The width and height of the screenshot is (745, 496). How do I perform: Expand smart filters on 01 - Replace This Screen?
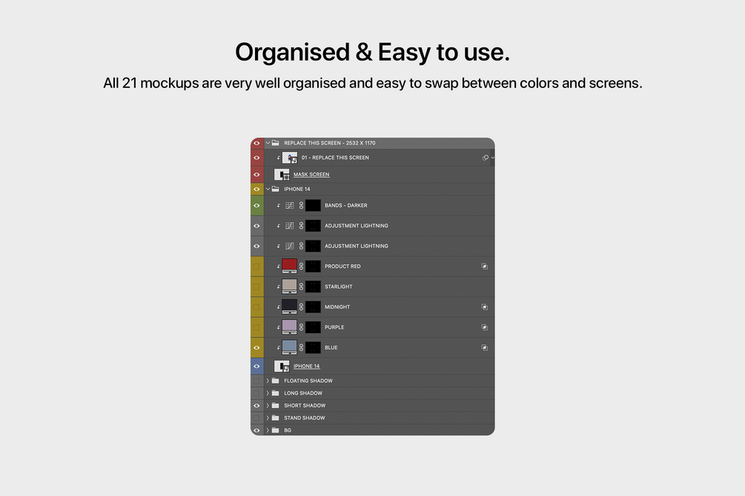coord(493,158)
